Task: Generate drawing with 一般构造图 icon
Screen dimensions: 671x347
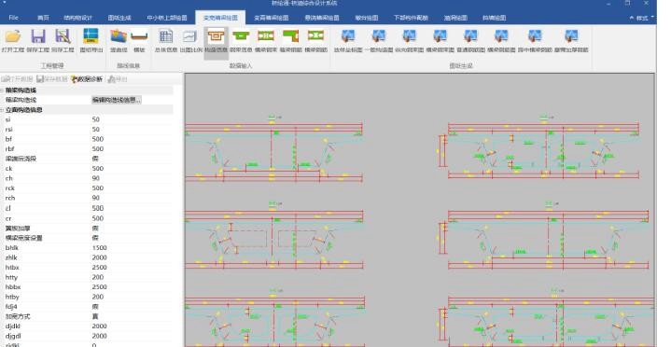Action: (378, 41)
